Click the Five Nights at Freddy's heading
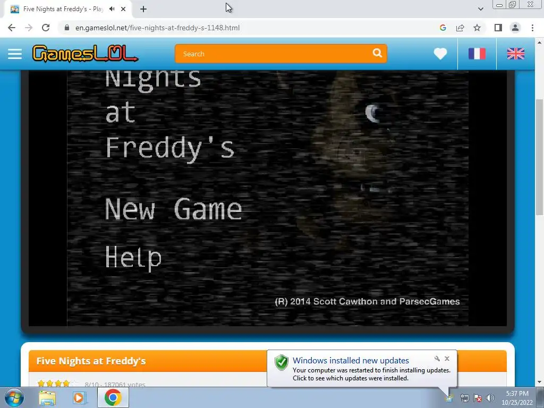 point(91,361)
